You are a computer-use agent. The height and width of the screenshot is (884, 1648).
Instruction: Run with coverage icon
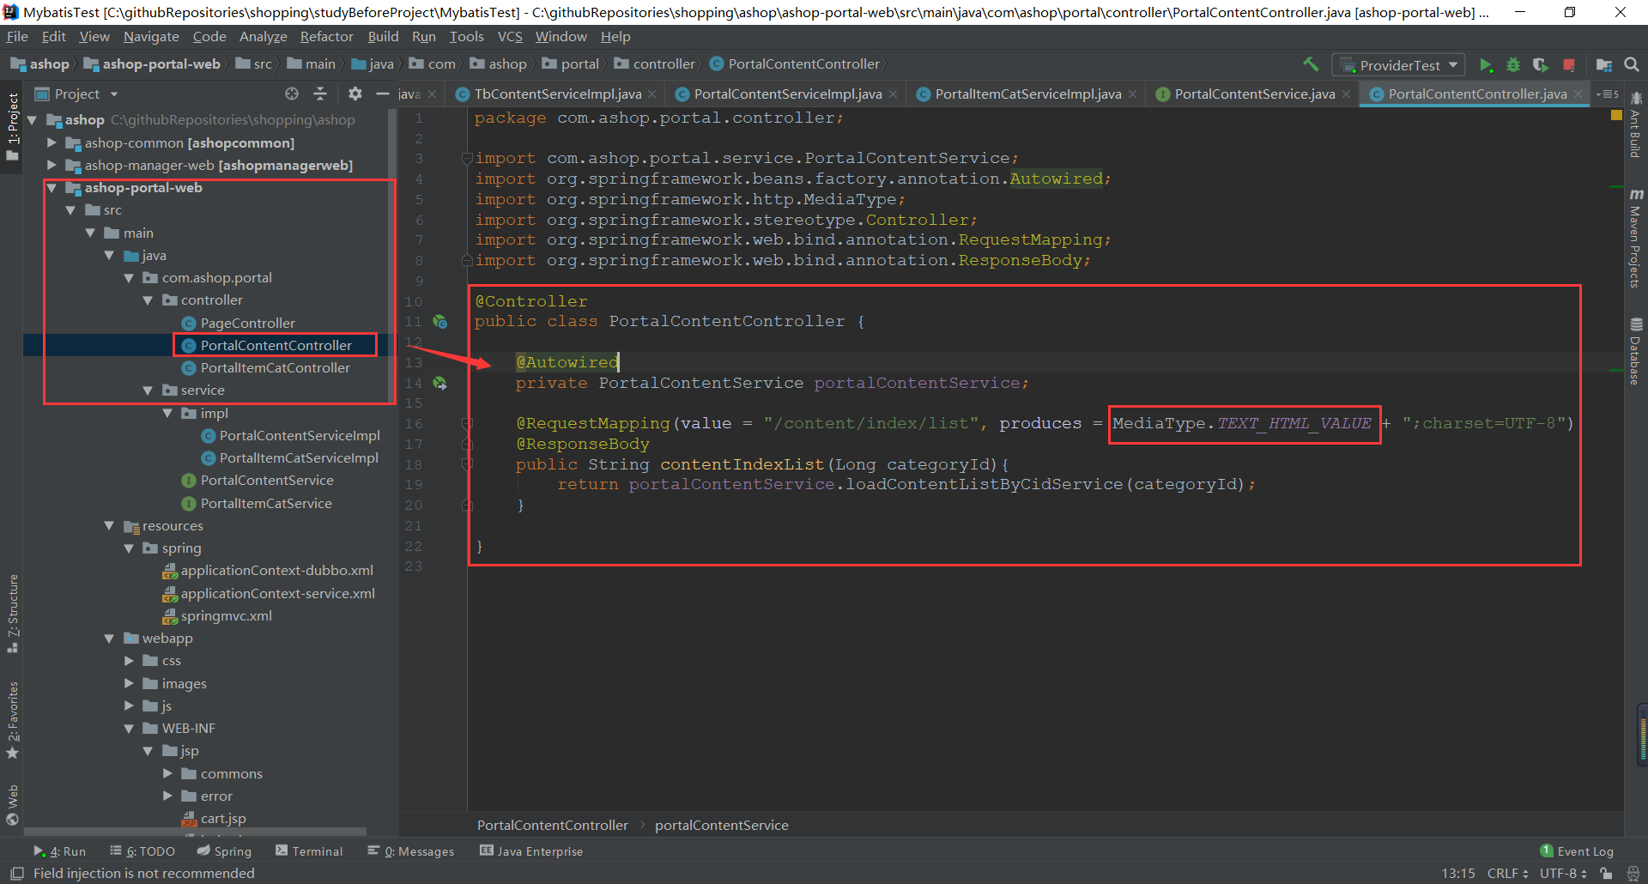click(x=1541, y=65)
